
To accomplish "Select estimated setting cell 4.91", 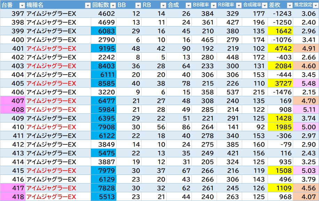I will [306, 49].
